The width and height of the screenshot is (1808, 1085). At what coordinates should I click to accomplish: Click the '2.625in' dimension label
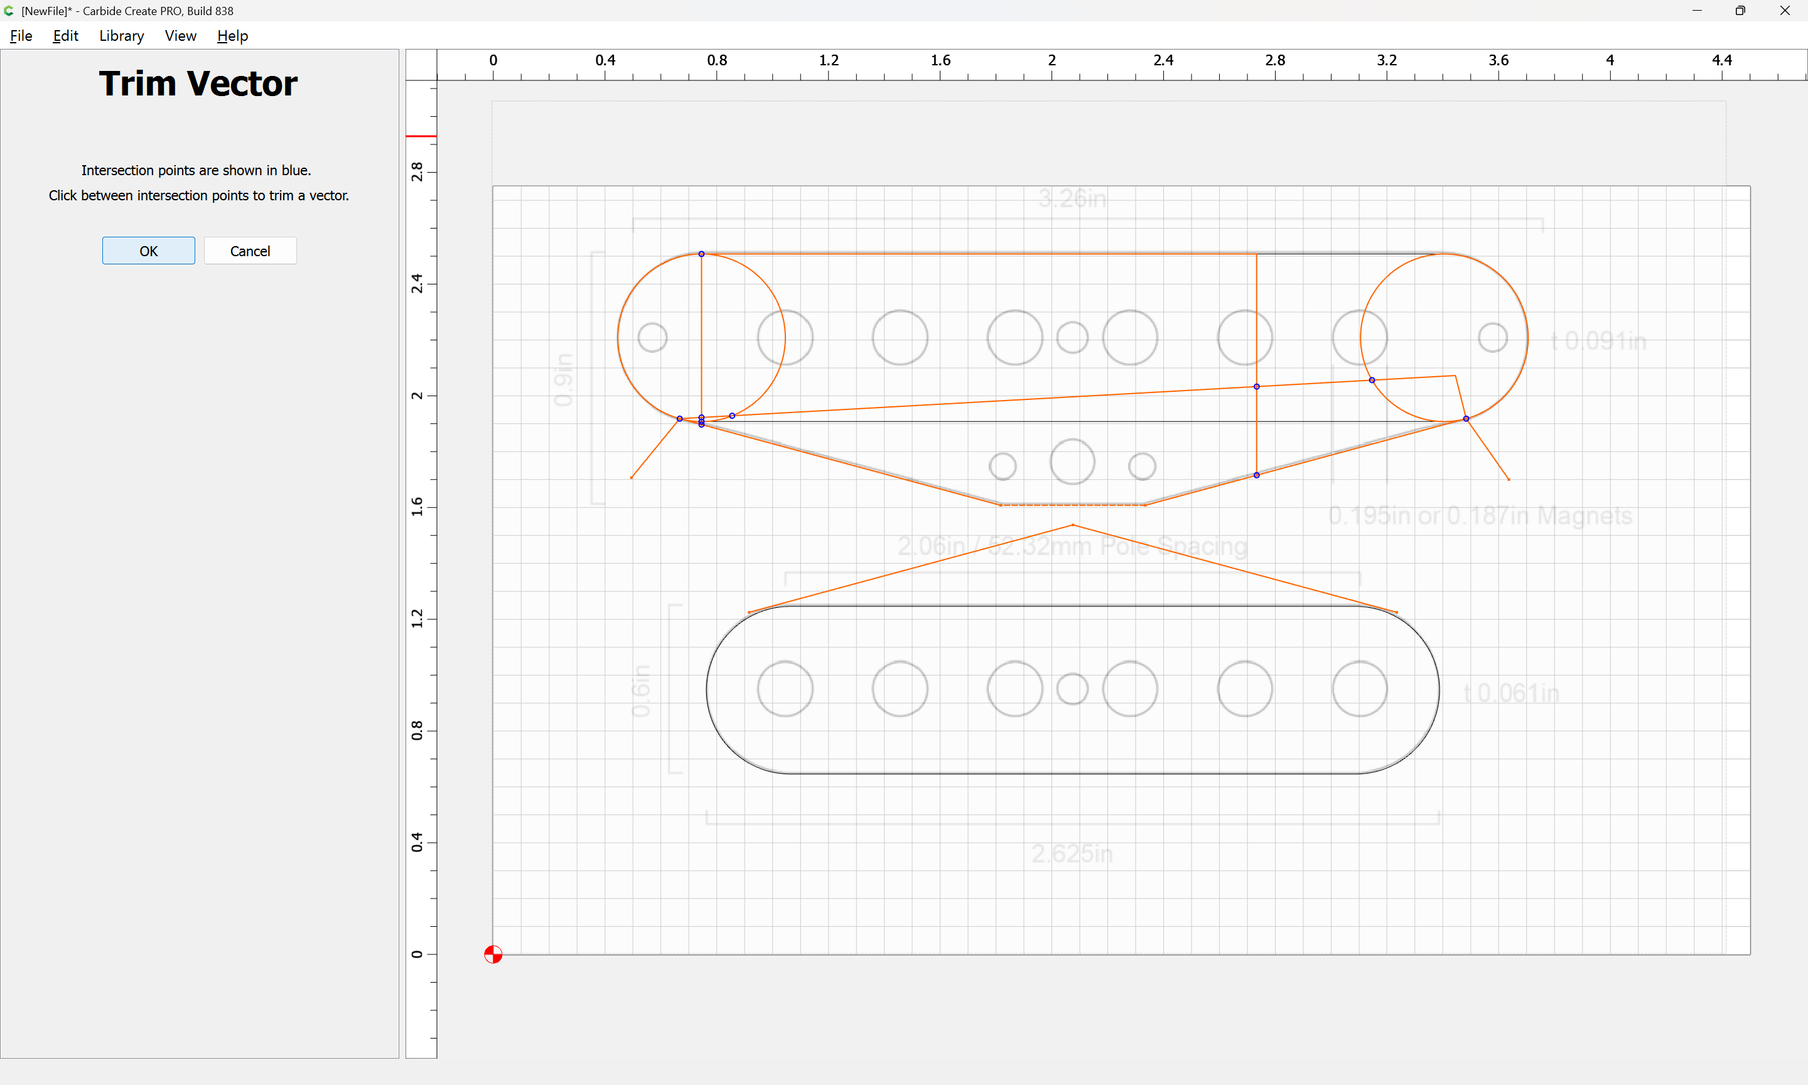(1072, 853)
